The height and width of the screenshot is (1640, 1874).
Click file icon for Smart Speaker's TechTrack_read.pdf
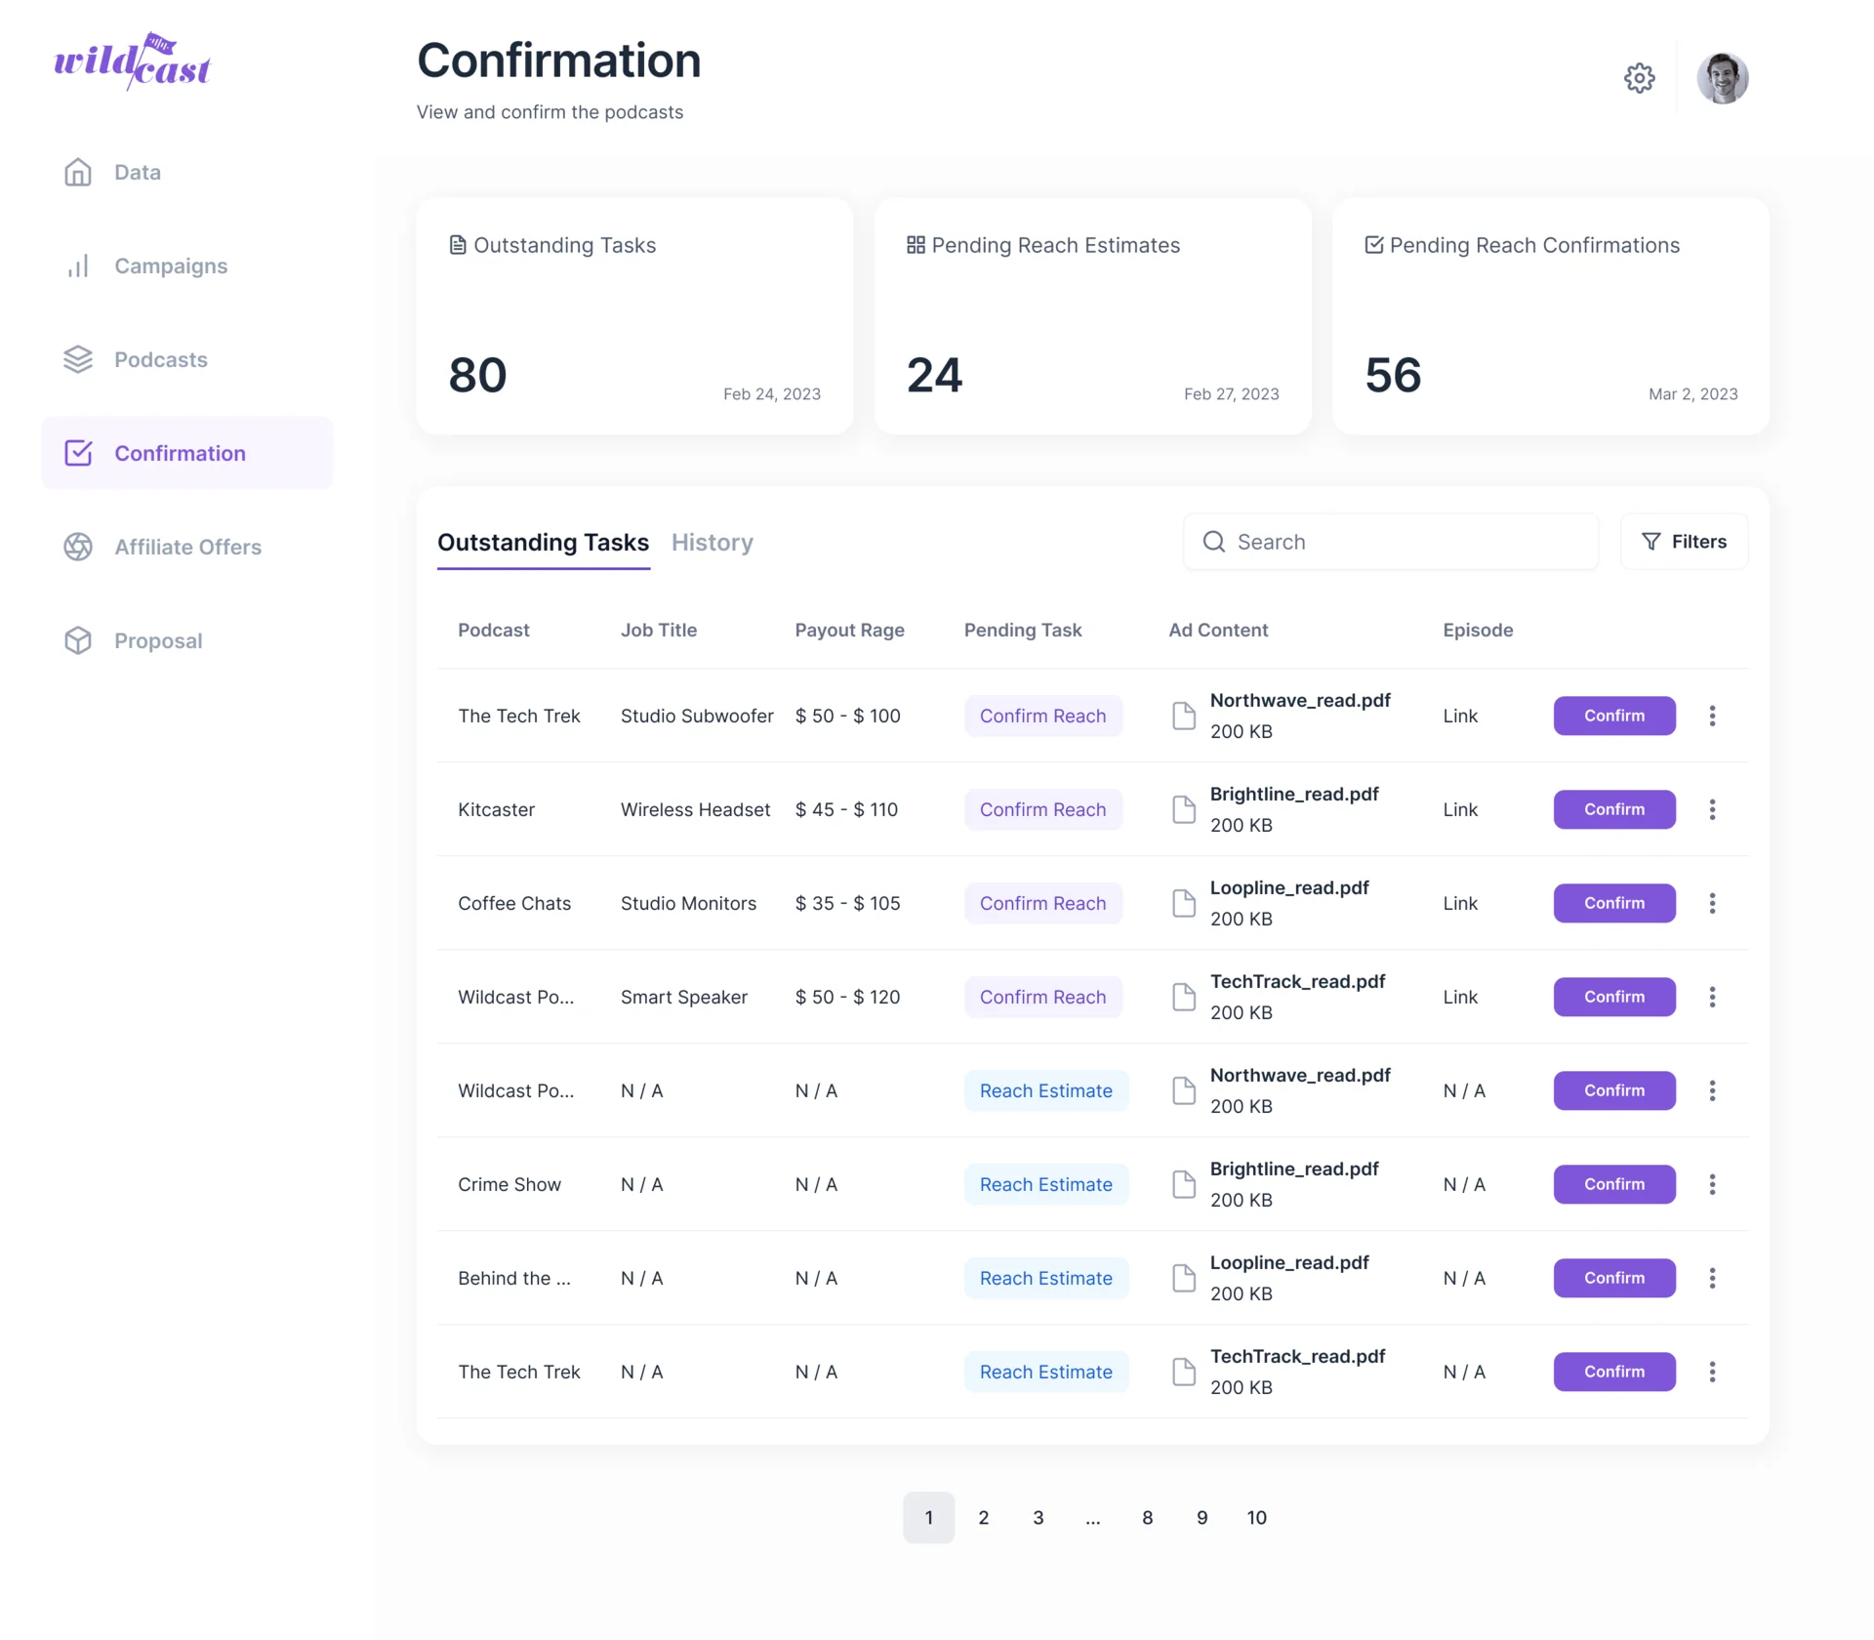tap(1183, 997)
